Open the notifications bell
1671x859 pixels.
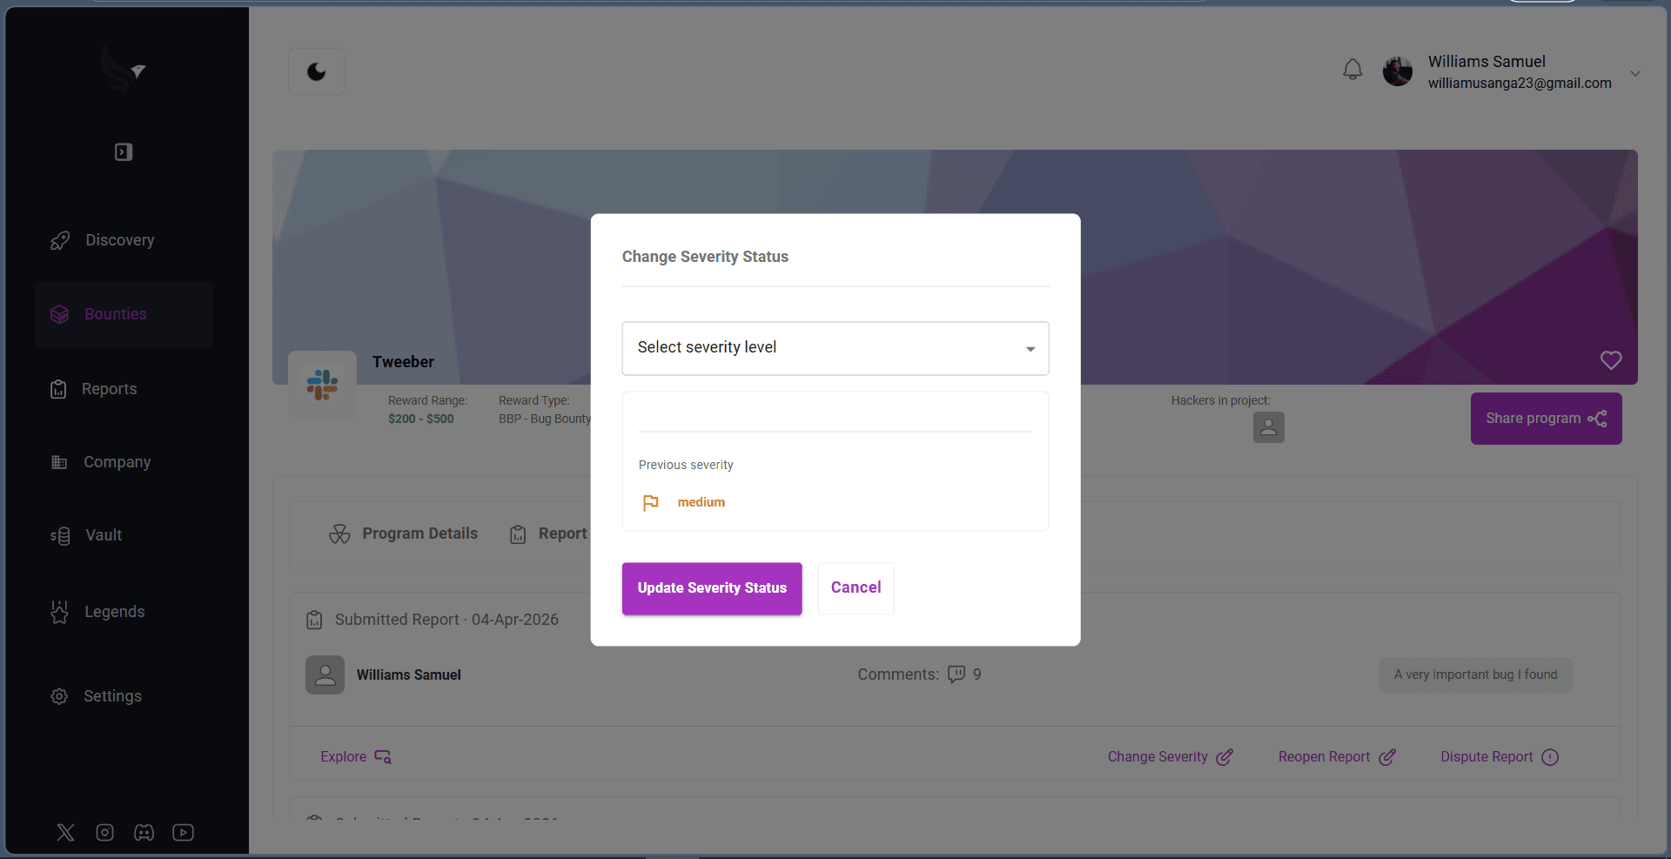pos(1352,70)
